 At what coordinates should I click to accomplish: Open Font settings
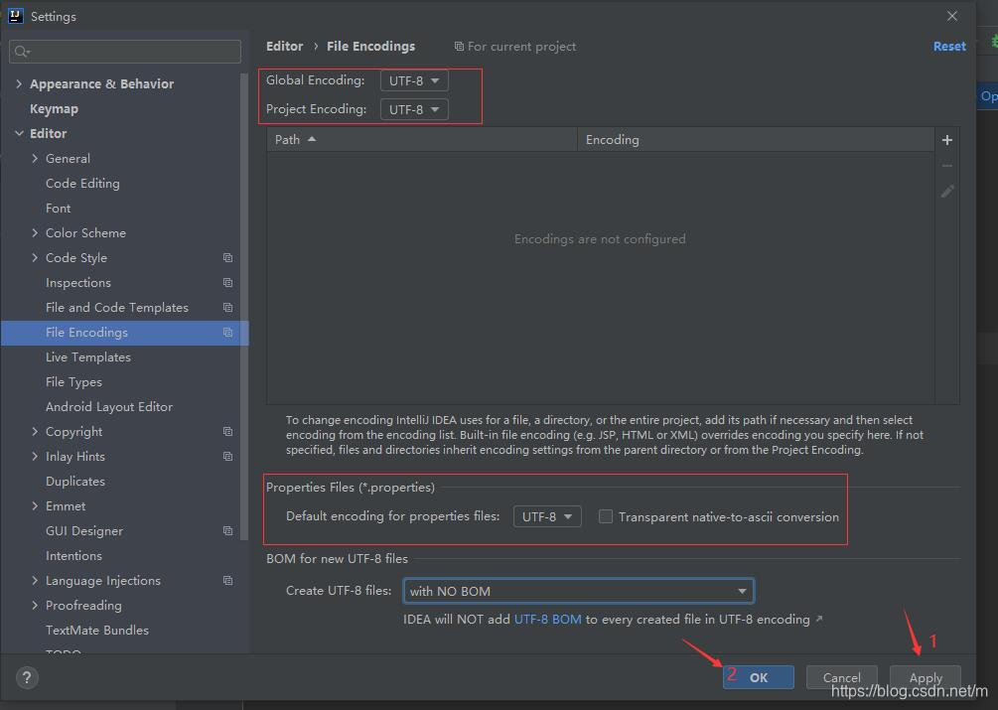click(58, 209)
